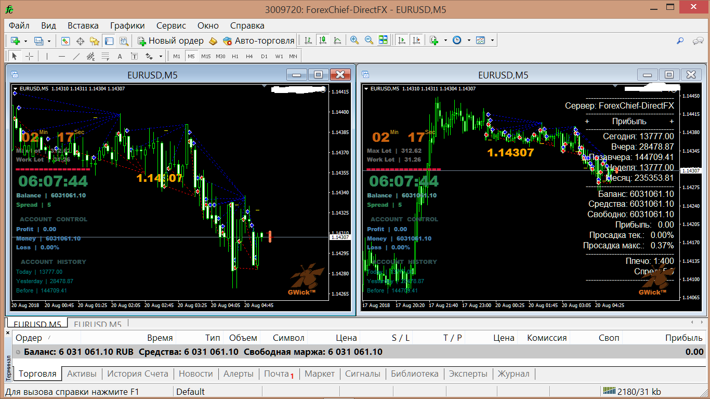Open the Почта tab

point(279,374)
